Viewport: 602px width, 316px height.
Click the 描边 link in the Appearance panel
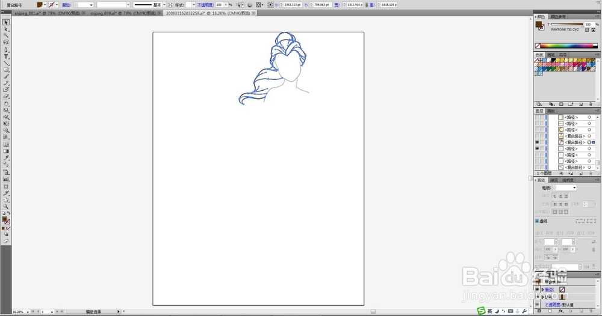point(550,290)
